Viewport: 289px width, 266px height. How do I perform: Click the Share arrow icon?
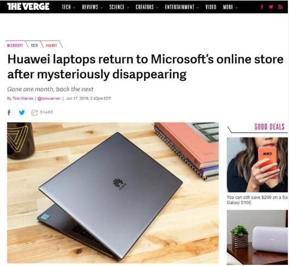(x=34, y=112)
